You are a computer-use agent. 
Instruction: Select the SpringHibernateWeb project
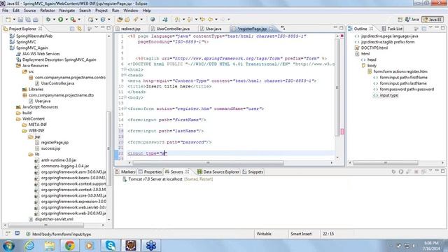[x=34, y=36]
